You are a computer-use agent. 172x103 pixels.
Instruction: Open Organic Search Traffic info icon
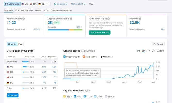(x=71, y=19)
